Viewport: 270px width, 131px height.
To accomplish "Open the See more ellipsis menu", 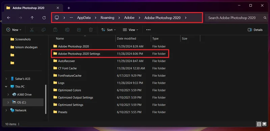I will pos(148,30).
